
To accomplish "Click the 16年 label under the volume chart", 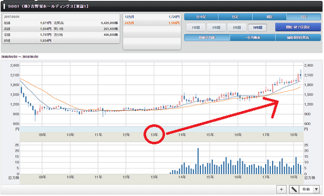I will tap(238, 177).
